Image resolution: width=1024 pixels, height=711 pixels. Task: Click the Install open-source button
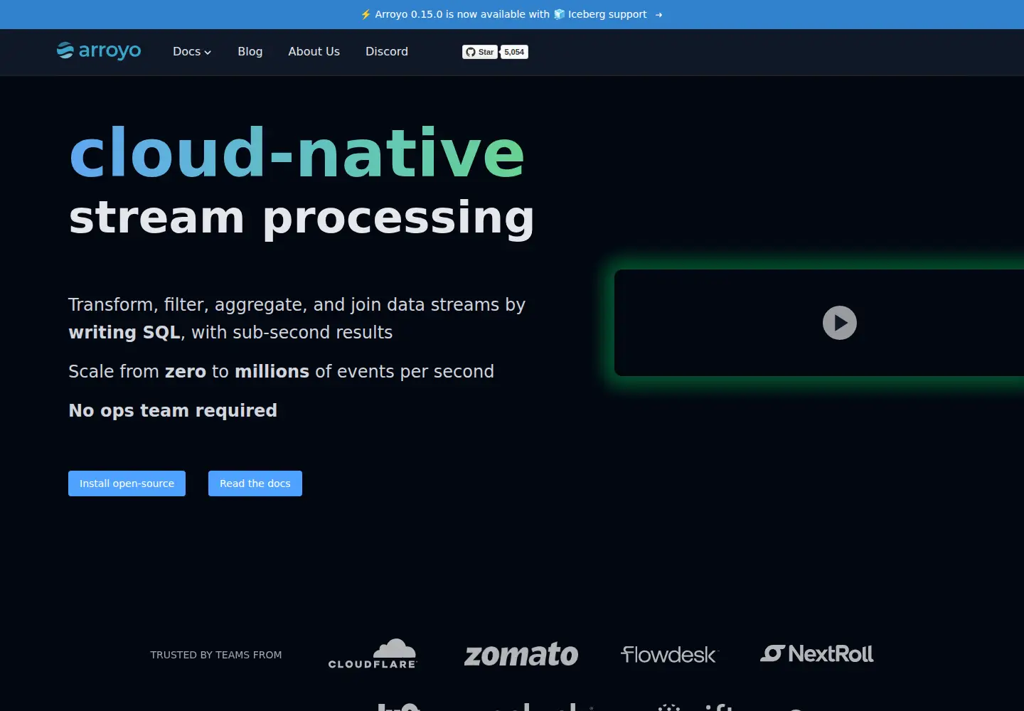click(127, 483)
